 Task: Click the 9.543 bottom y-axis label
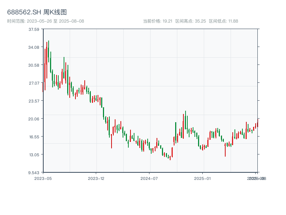[34, 173]
